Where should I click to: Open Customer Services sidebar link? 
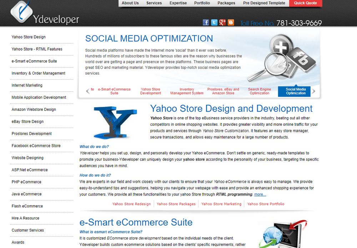pos(27,230)
